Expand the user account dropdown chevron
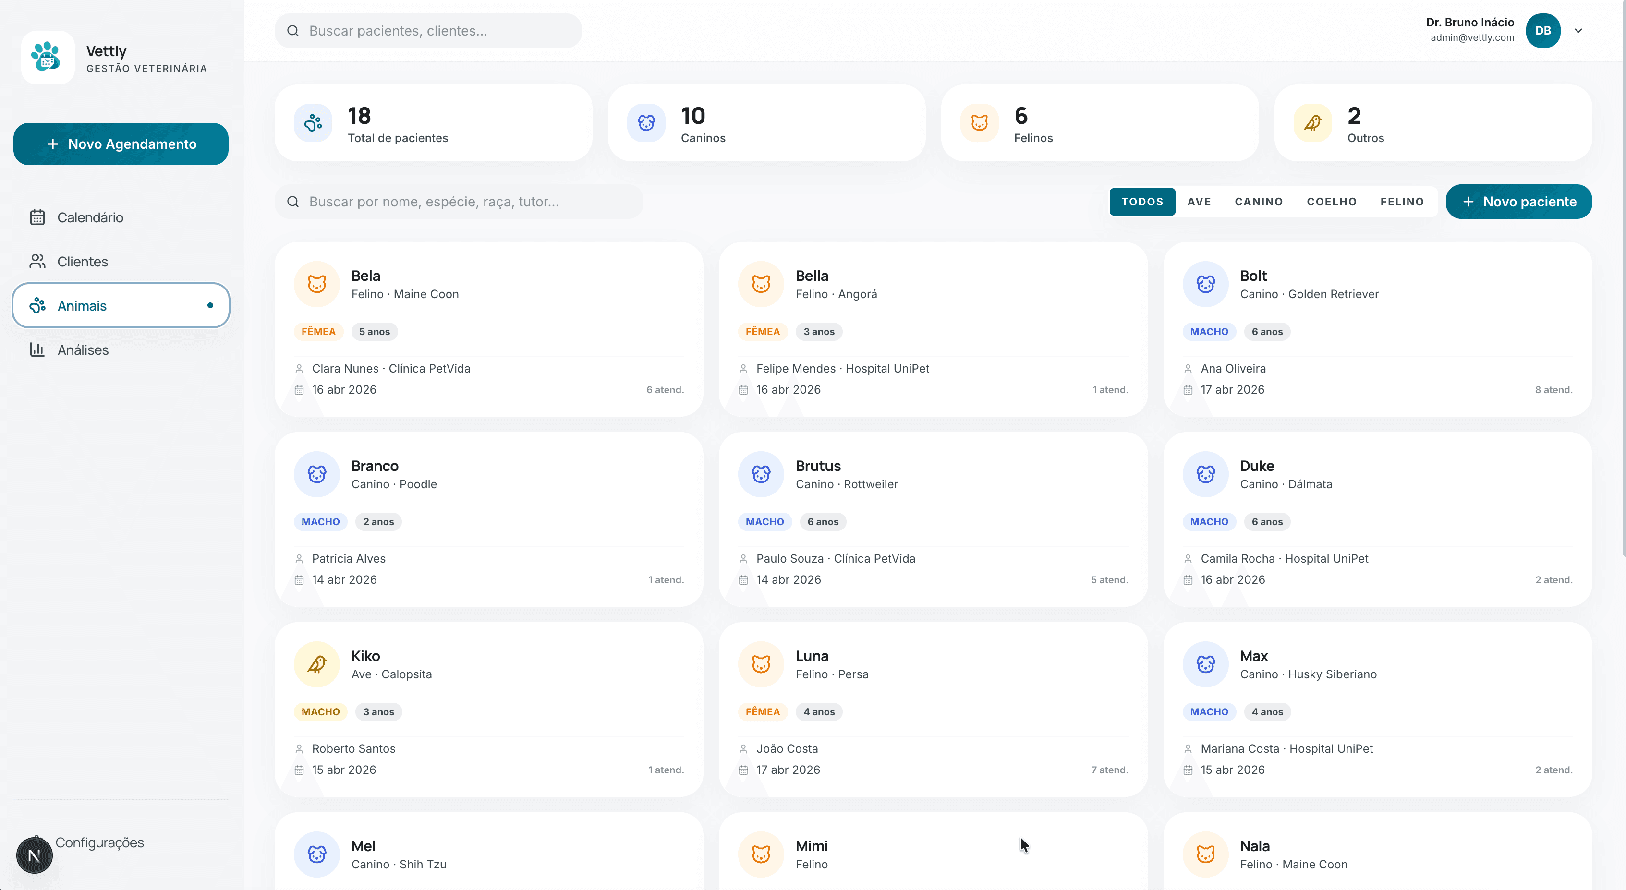Screen dimensions: 1626x890 pos(1578,30)
